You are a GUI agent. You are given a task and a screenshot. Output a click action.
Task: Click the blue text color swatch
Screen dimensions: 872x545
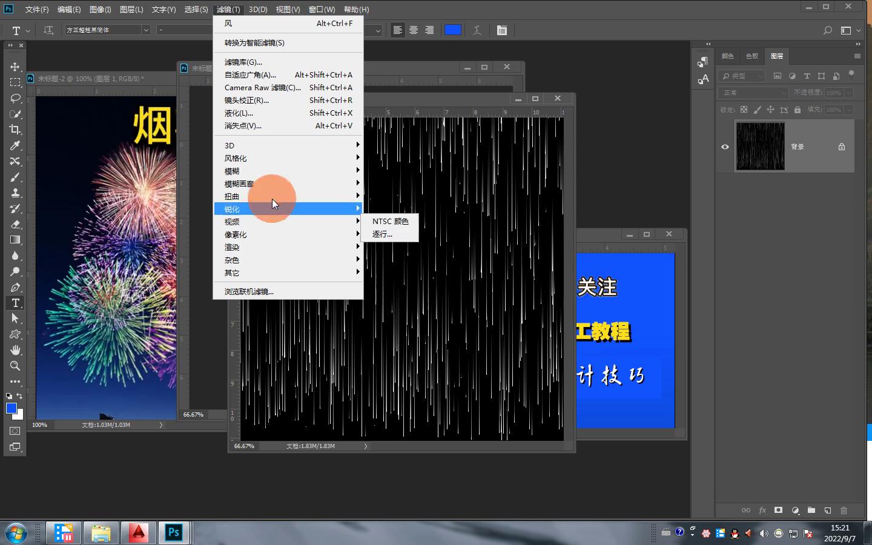pyautogui.click(x=453, y=30)
